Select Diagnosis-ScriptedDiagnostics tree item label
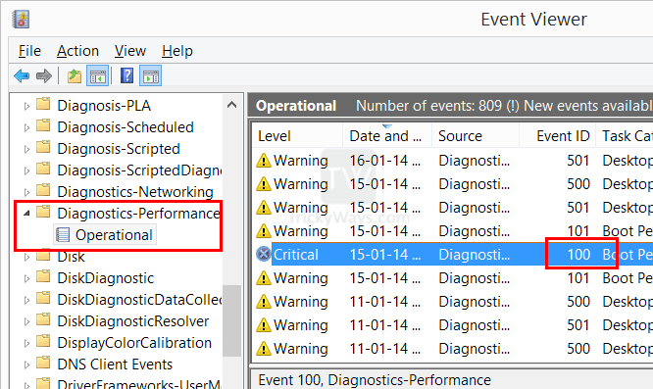The height and width of the screenshot is (389, 653). [x=139, y=170]
